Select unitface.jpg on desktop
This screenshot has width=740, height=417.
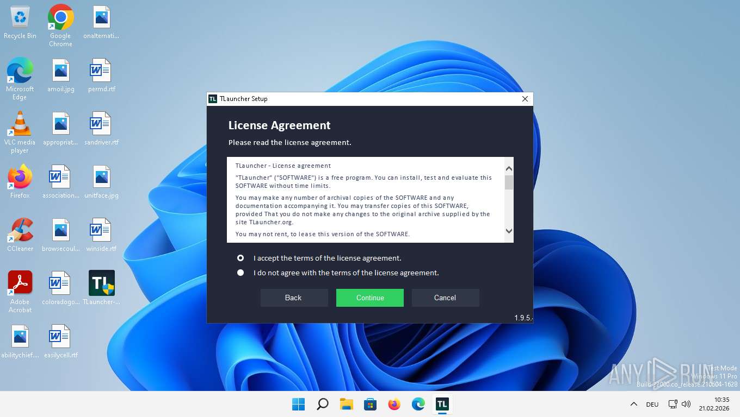101,182
